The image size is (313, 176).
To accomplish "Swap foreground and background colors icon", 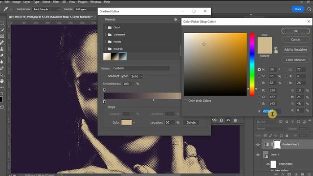I will click(x=2, y=93).
